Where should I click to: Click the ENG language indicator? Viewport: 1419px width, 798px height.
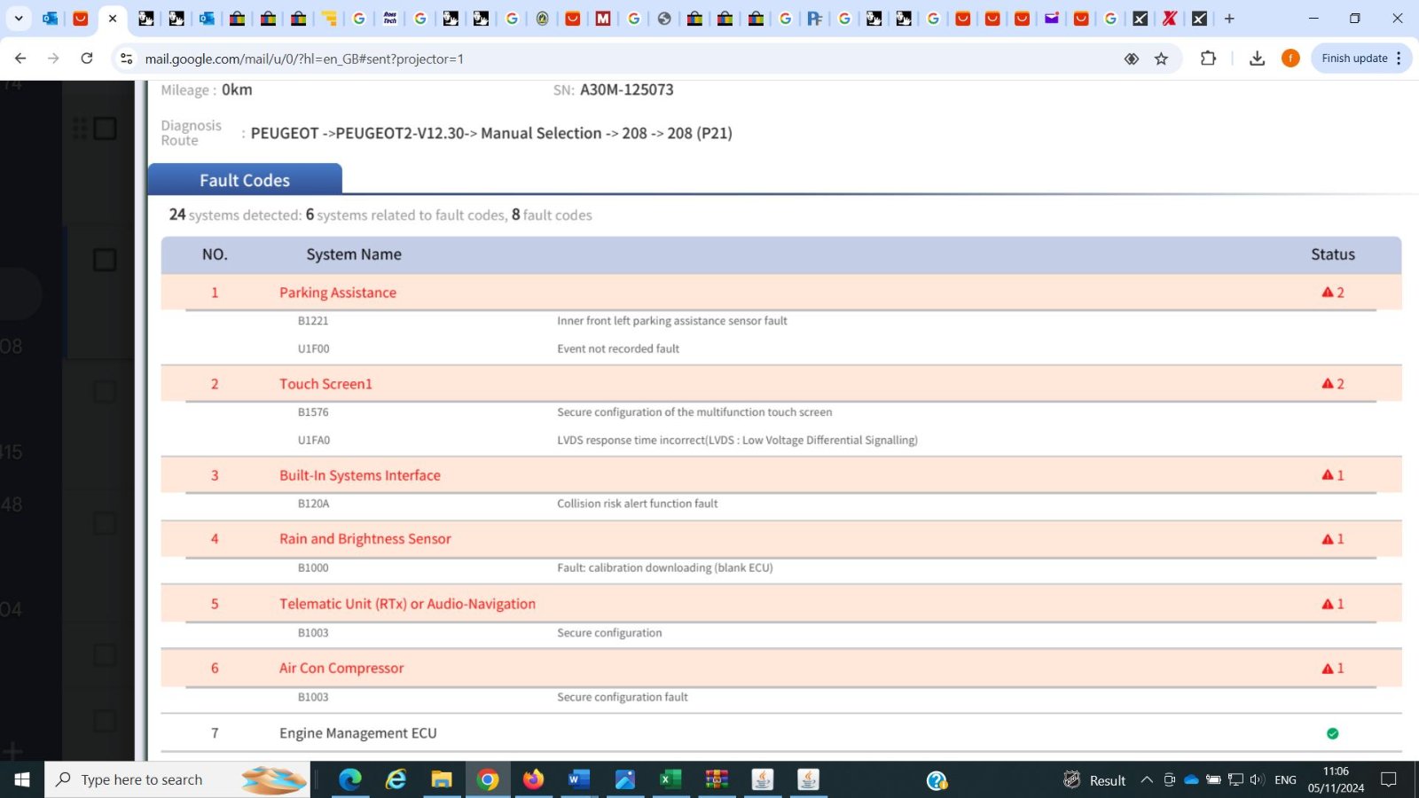pos(1285,779)
